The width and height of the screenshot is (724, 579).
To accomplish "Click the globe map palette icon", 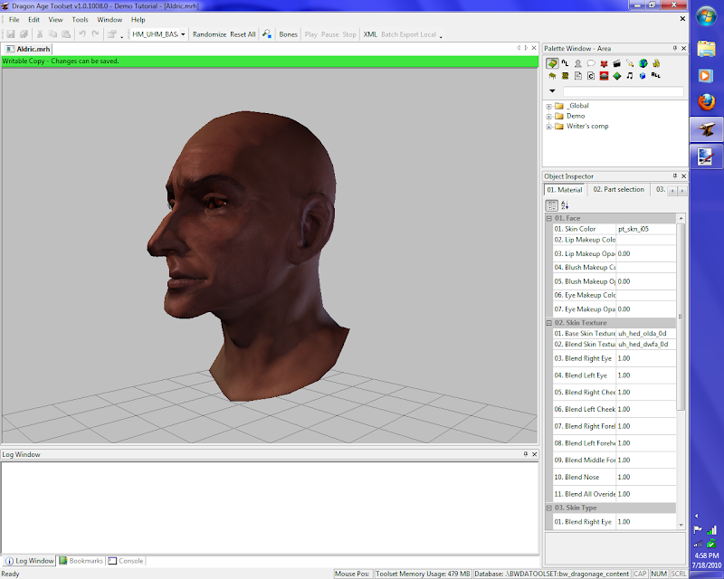I will [643, 63].
